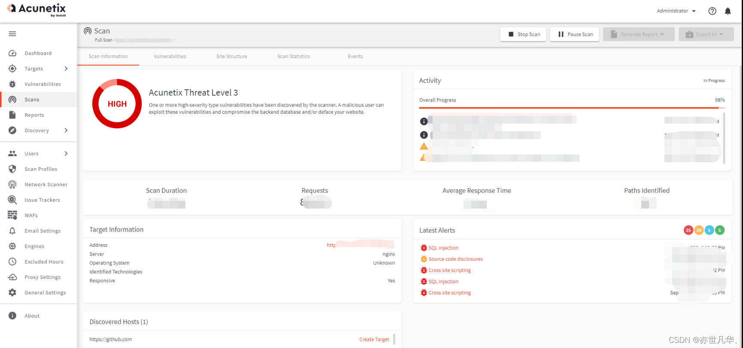Create Target for github.com host
The image size is (743, 348).
(x=374, y=339)
